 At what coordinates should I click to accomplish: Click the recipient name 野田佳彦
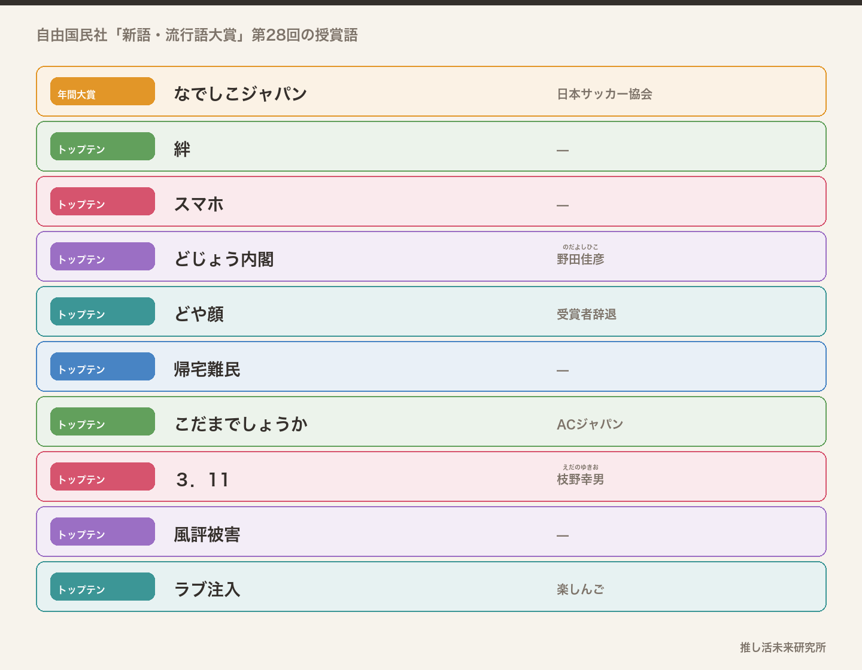[581, 259]
